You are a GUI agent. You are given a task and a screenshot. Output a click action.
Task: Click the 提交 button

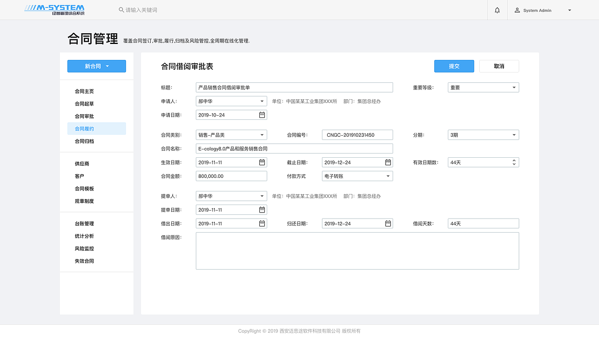(454, 66)
